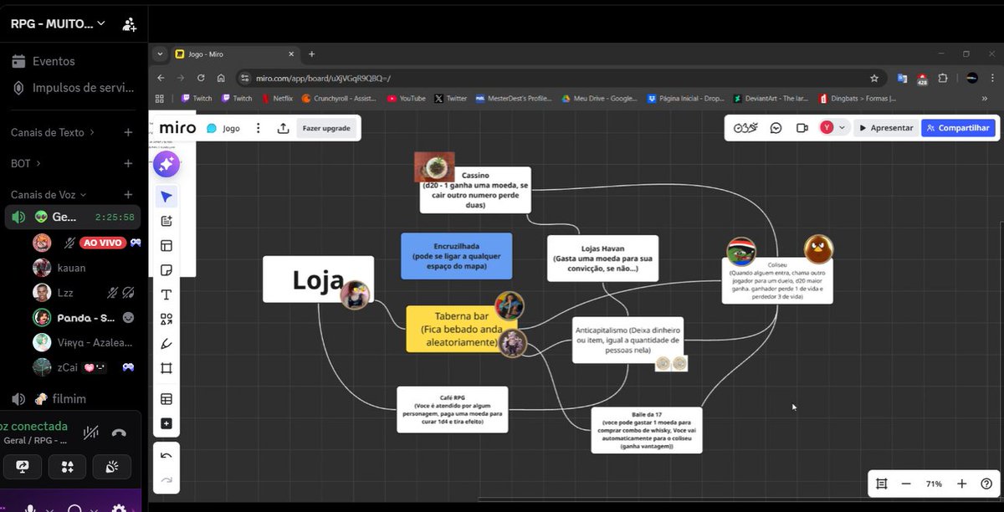
Task: Open the board options three-dot menu
Action: click(x=258, y=128)
